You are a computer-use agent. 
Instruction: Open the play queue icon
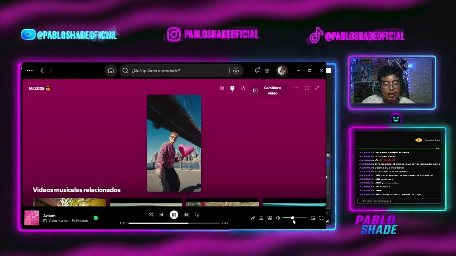tap(261, 218)
